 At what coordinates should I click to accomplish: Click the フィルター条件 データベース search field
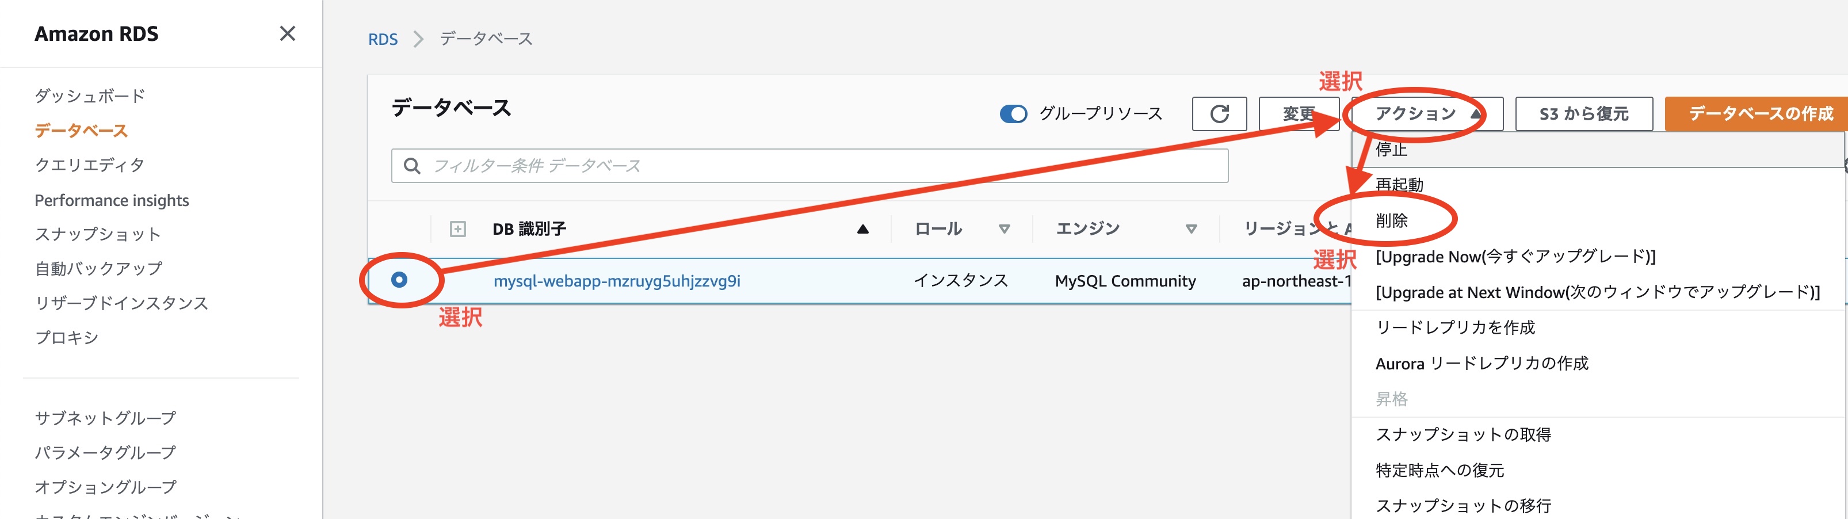pyautogui.click(x=809, y=166)
